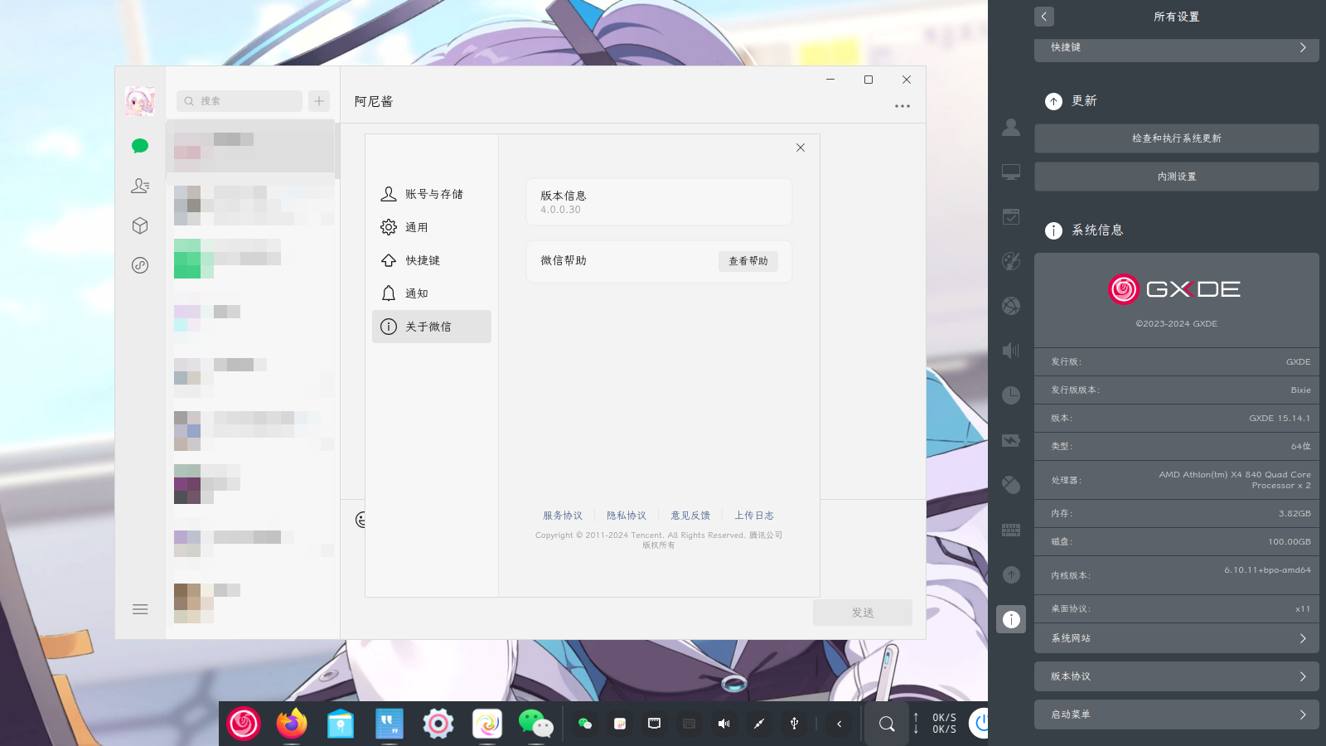The width and height of the screenshot is (1326, 746).
Task: Open the 隐私协议 link
Action: (x=627, y=516)
